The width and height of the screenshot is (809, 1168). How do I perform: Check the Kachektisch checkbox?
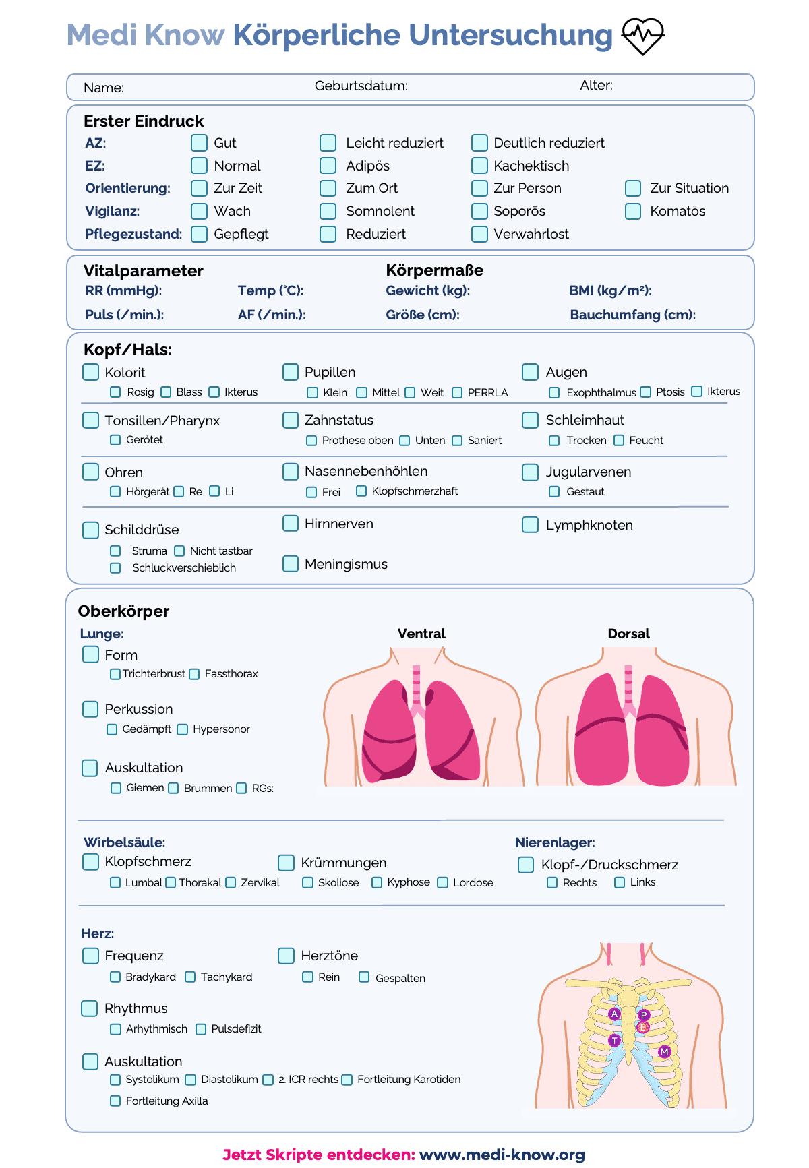[x=479, y=166]
